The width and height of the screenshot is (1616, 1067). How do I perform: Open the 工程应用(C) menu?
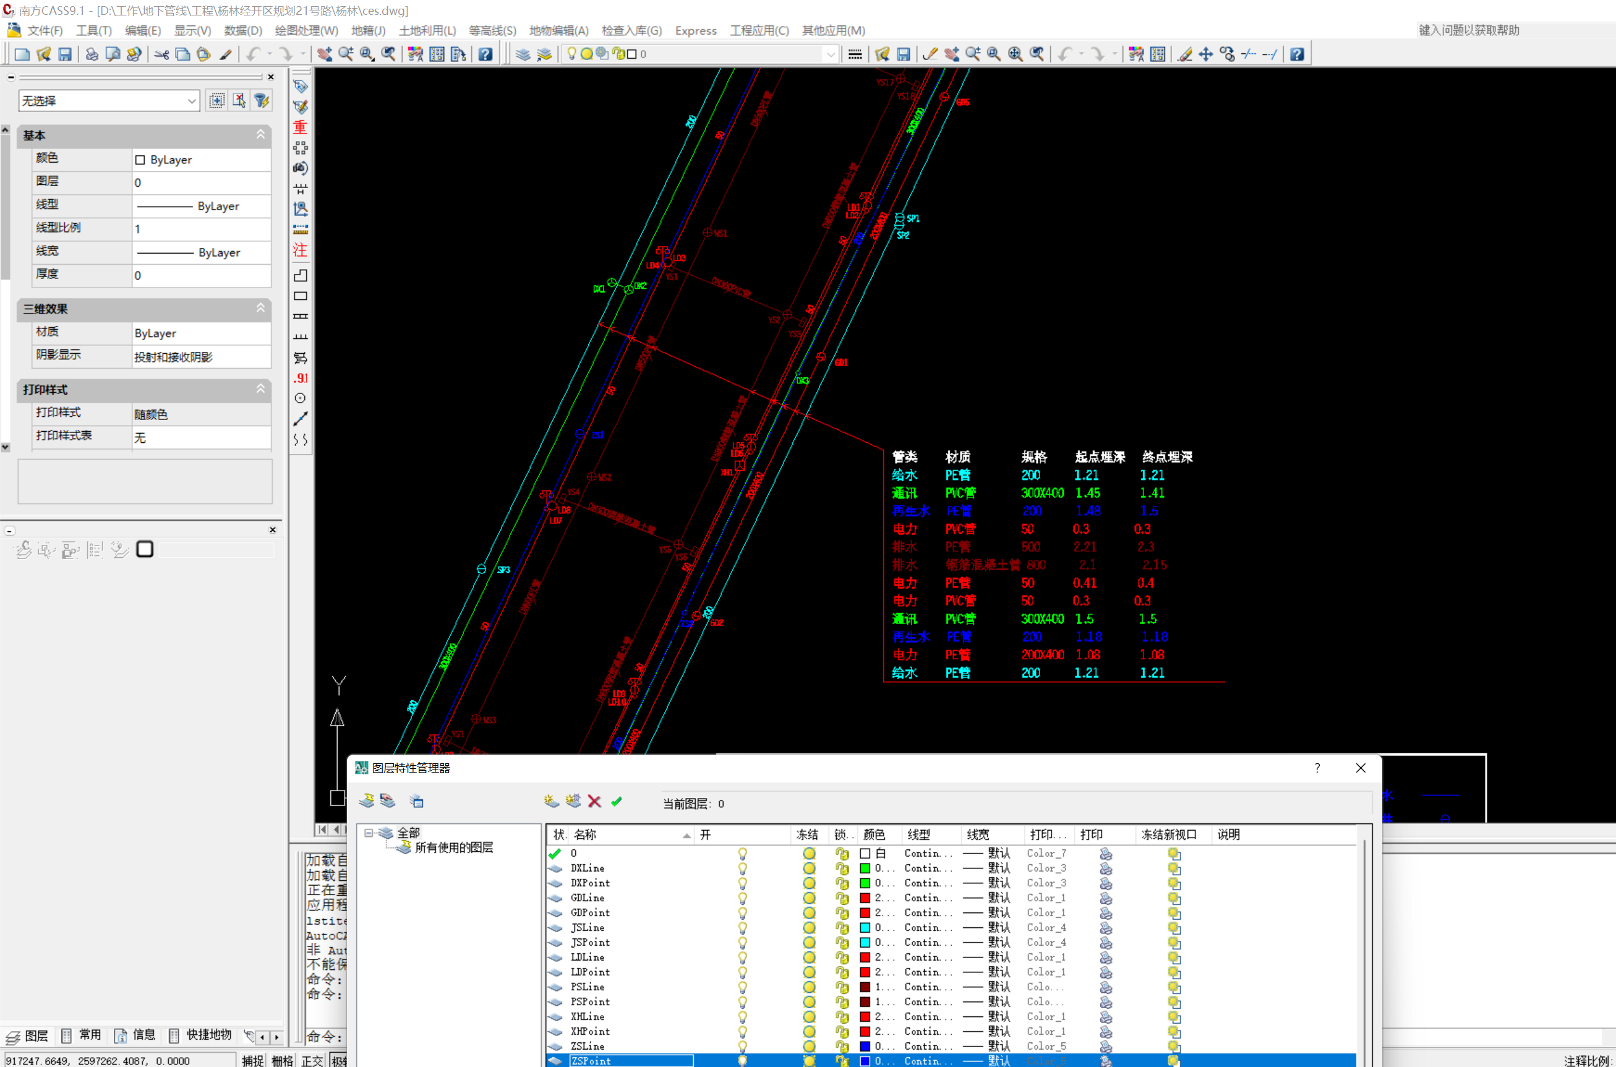click(759, 31)
